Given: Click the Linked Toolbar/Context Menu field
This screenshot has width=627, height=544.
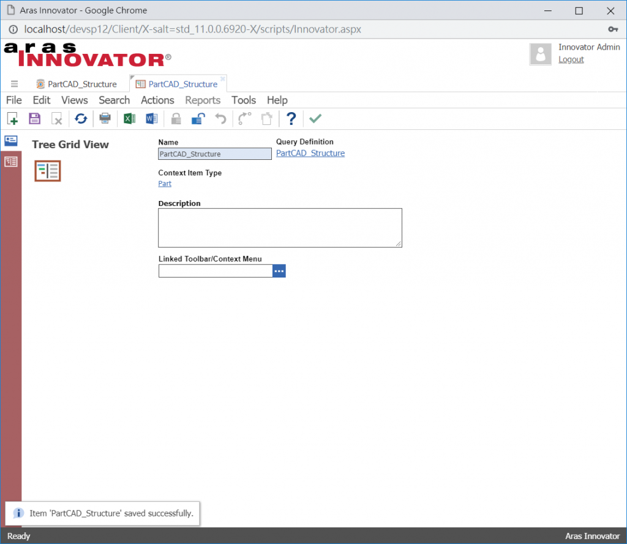Looking at the screenshot, I should tap(216, 271).
